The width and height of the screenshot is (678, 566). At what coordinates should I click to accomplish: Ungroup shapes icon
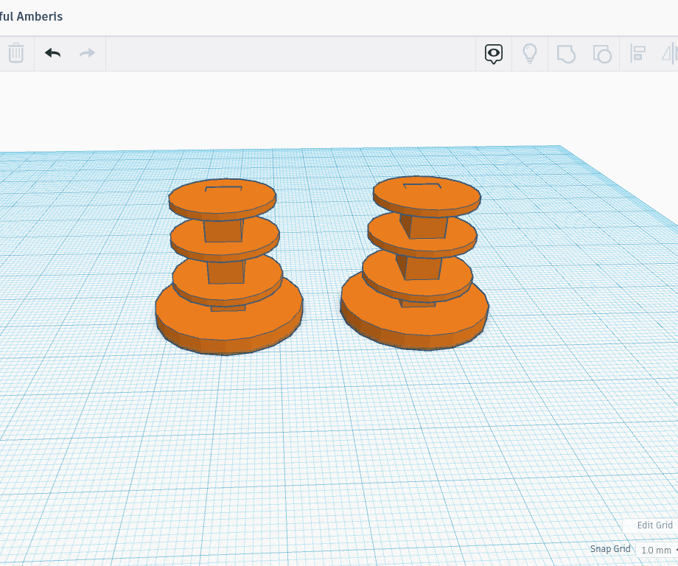[602, 54]
